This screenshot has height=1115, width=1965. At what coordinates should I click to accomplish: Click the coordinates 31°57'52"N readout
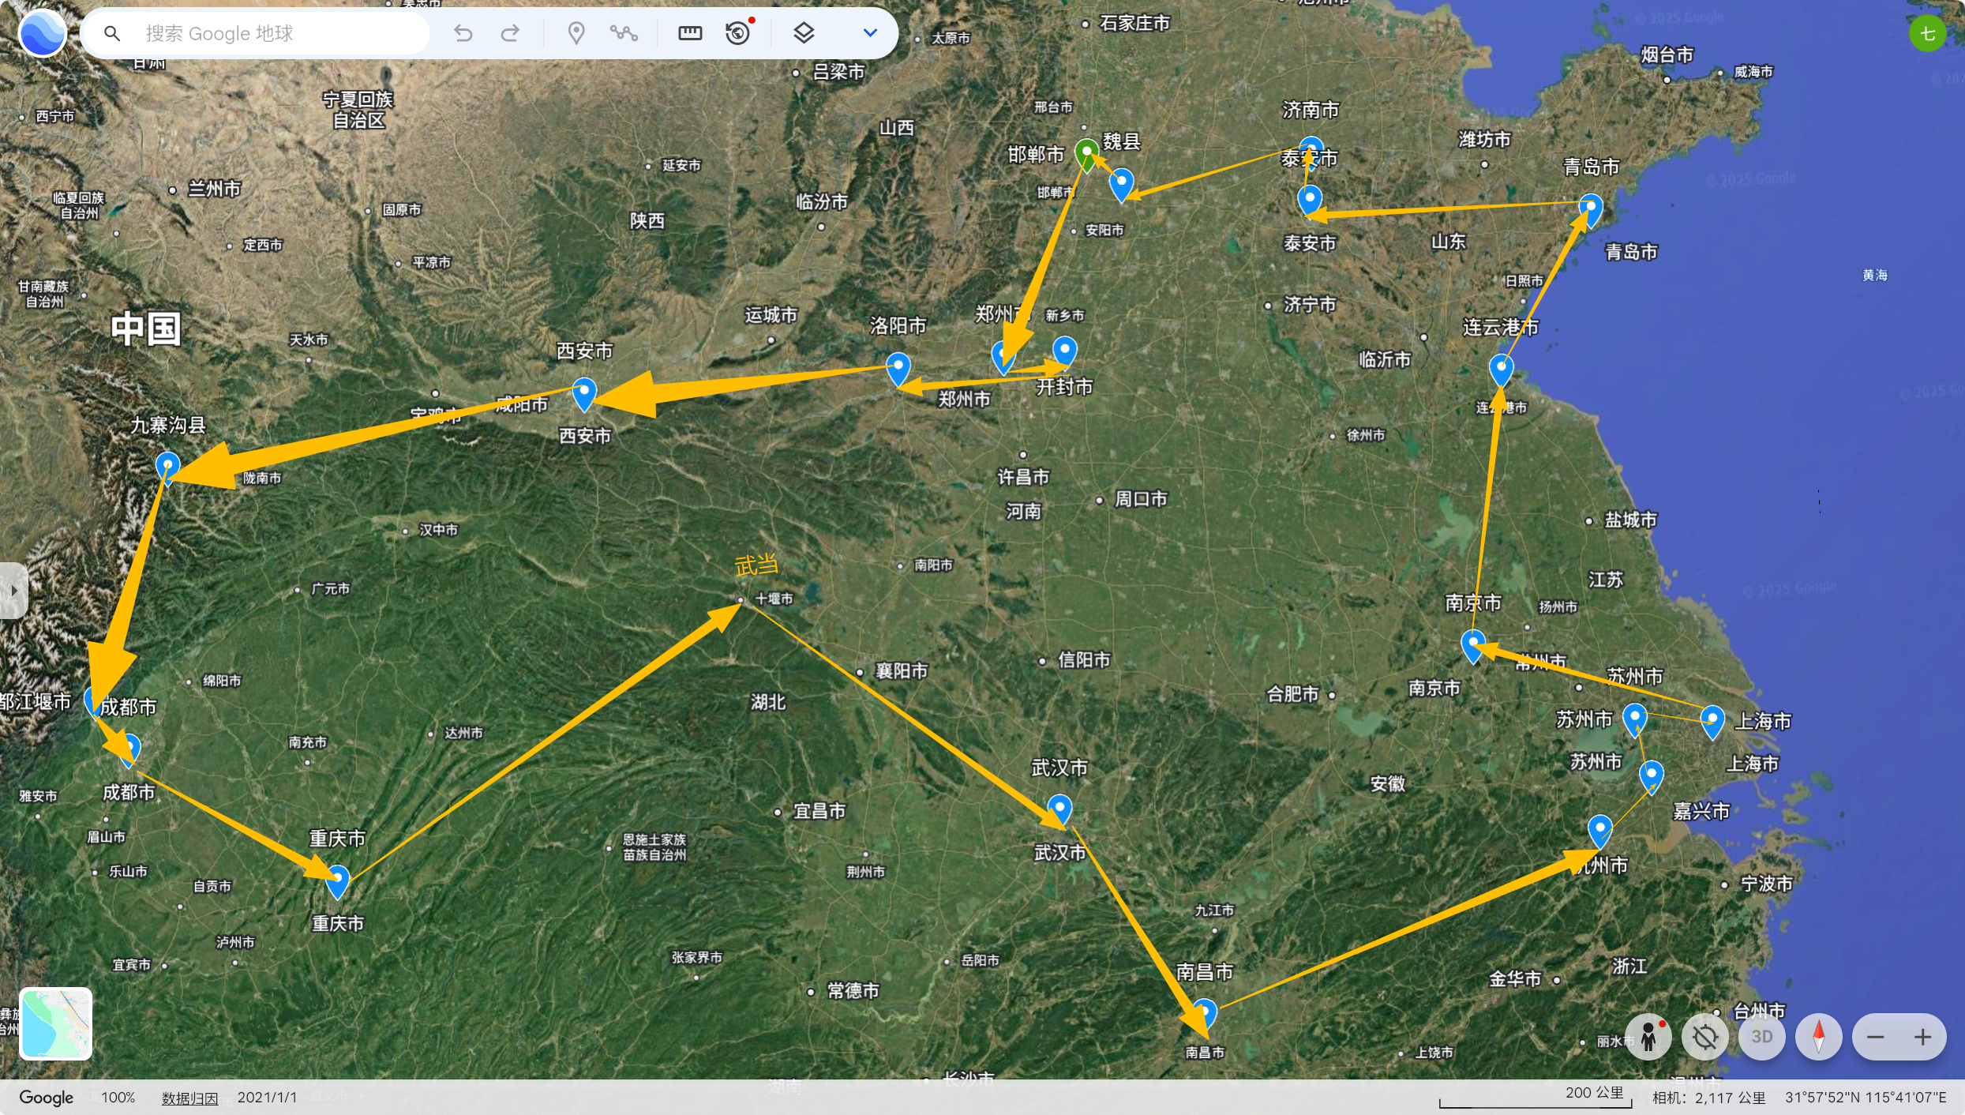click(1866, 1098)
